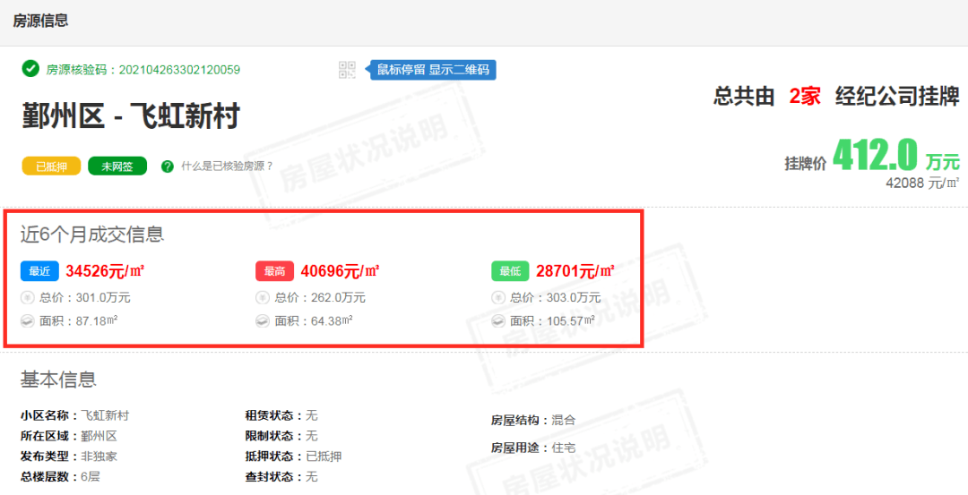This screenshot has height=495, width=968.
Task: Click the area icon beside 面积：87.18㎡
Action: 27,321
